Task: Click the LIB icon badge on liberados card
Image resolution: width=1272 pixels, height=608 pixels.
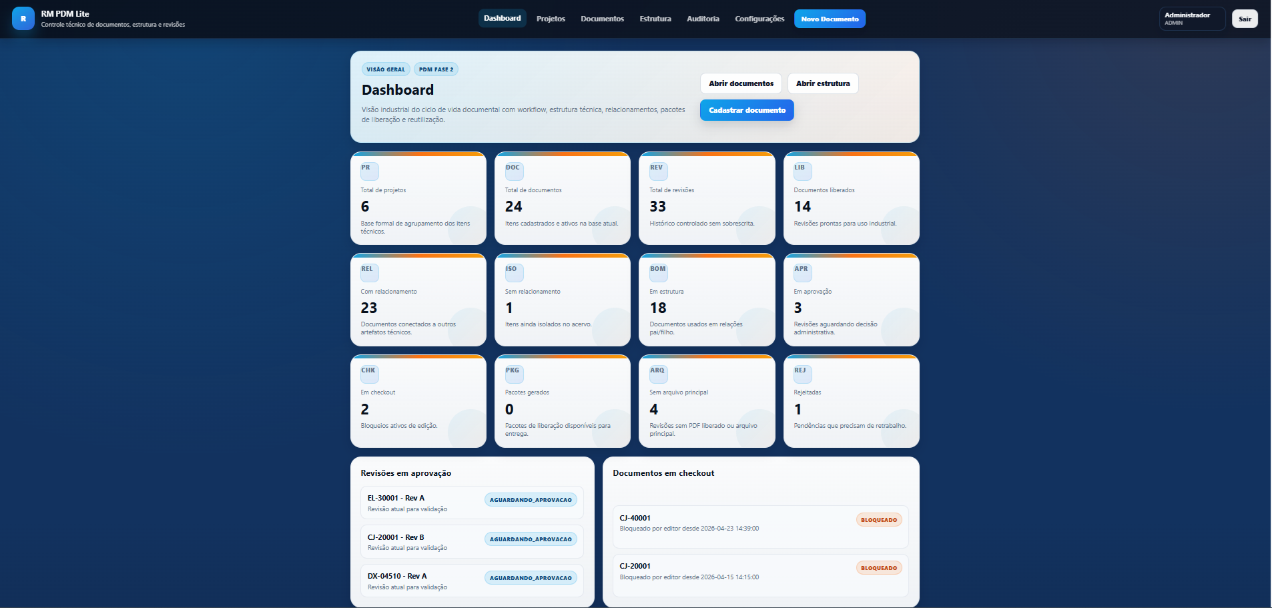Action: tap(803, 172)
